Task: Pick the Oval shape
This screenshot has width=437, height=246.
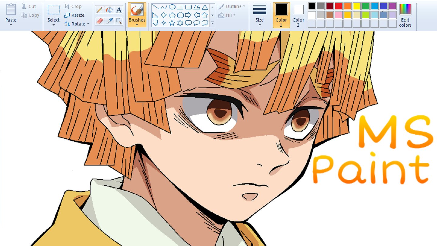Action: click(172, 7)
